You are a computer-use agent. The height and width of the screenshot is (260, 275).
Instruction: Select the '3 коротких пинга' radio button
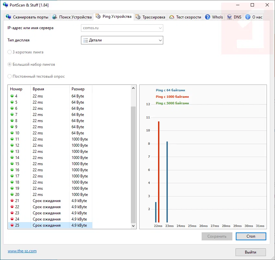tap(9, 52)
